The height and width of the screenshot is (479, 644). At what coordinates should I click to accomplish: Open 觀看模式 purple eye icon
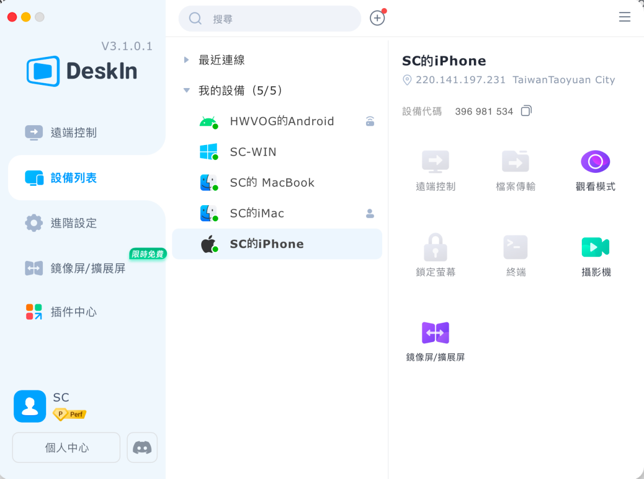pyautogui.click(x=595, y=162)
